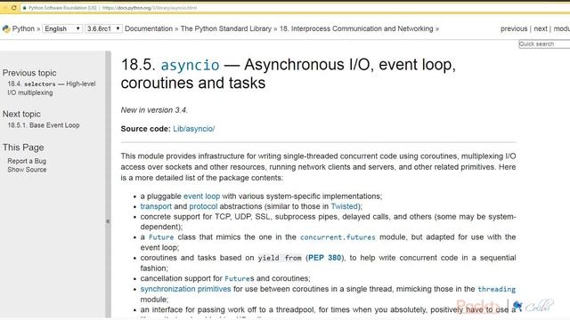
Task: Open the English language dropdown
Action: [x=62, y=28]
